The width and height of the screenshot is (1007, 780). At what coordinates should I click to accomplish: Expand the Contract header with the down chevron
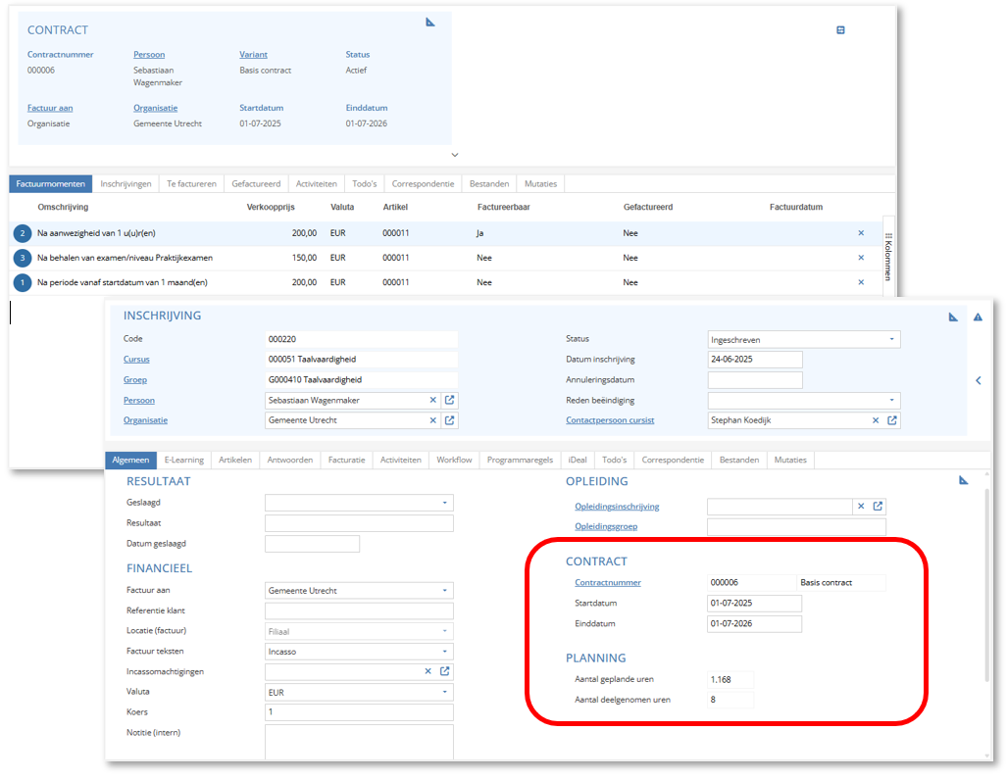(454, 154)
